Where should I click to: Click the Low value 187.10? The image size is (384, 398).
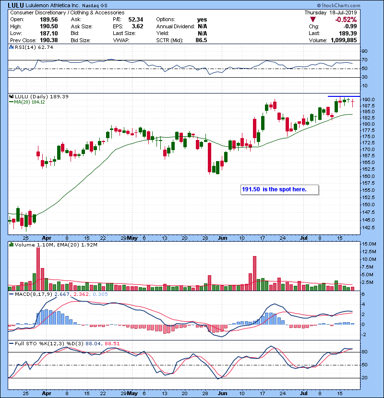pos(49,33)
